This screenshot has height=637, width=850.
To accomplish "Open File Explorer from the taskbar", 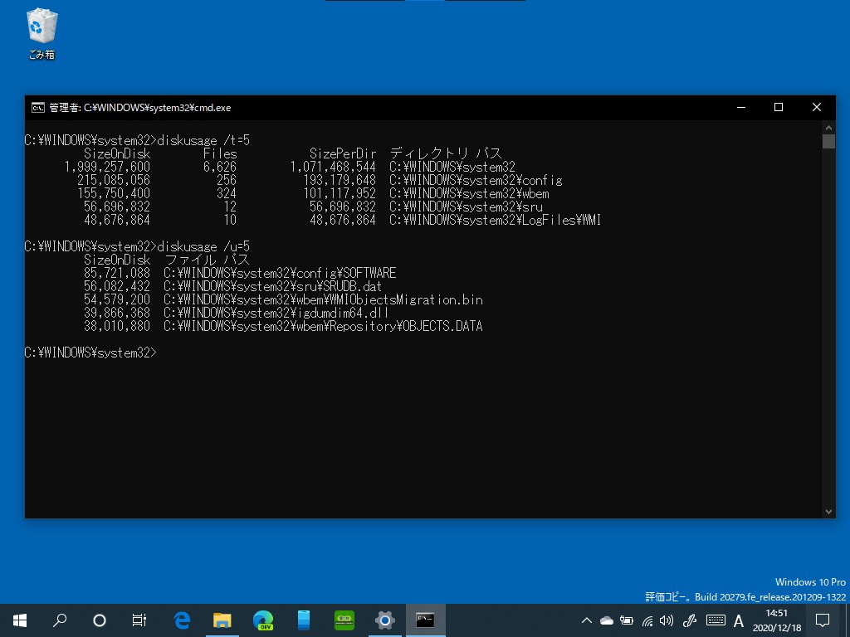I will point(222,620).
